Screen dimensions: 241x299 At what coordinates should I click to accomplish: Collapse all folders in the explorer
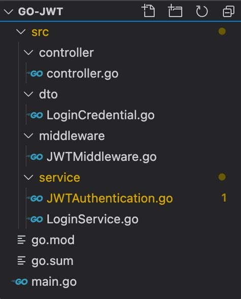tap(228, 11)
